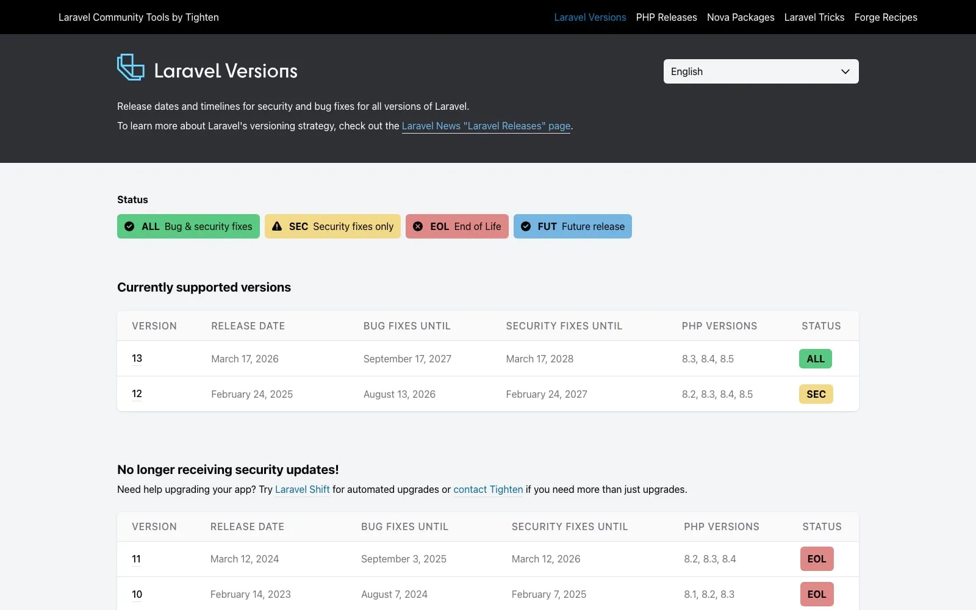Open Nova Packages nav item
Screen dimensions: 976x610
tap(741, 17)
